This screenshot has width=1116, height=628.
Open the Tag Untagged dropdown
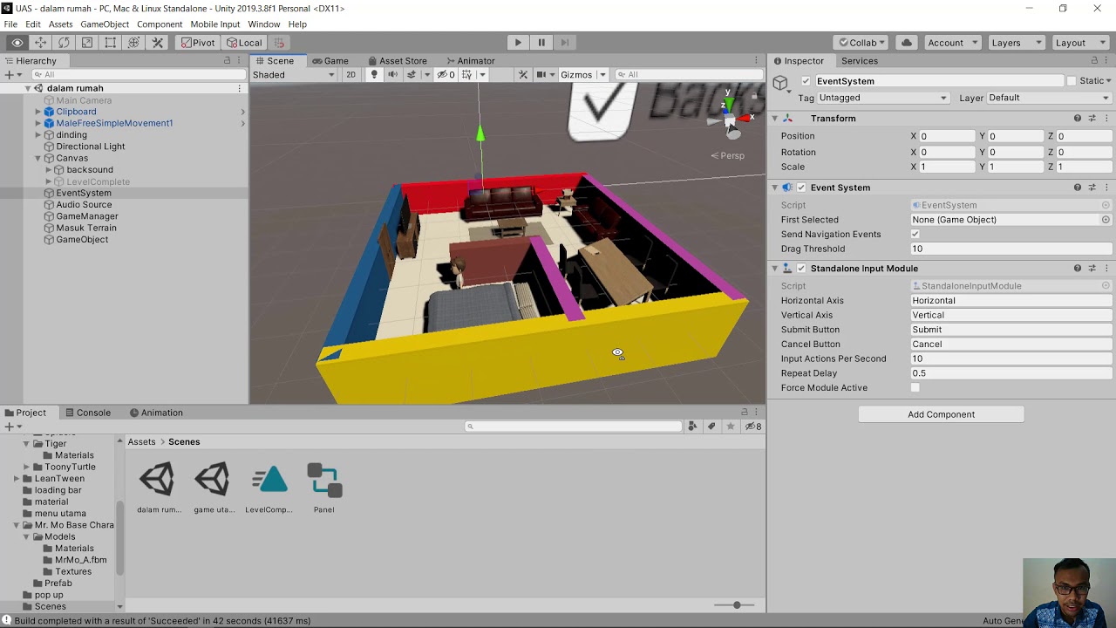click(x=883, y=98)
